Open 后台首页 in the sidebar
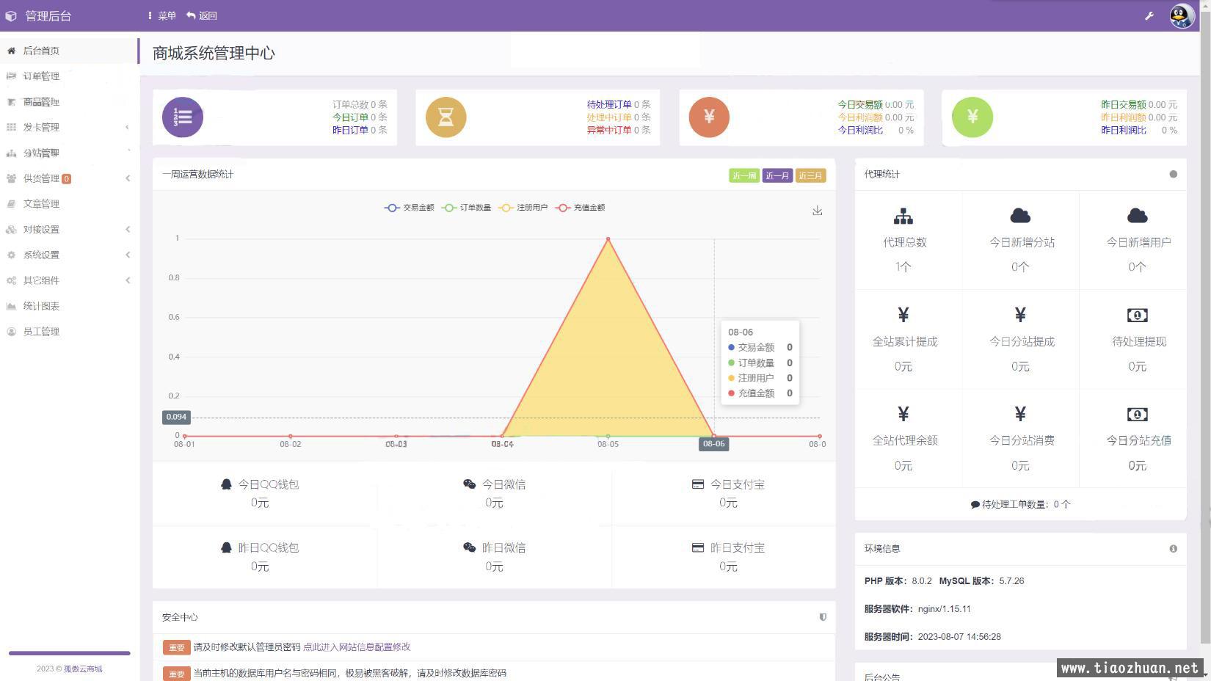 pos(70,51)
